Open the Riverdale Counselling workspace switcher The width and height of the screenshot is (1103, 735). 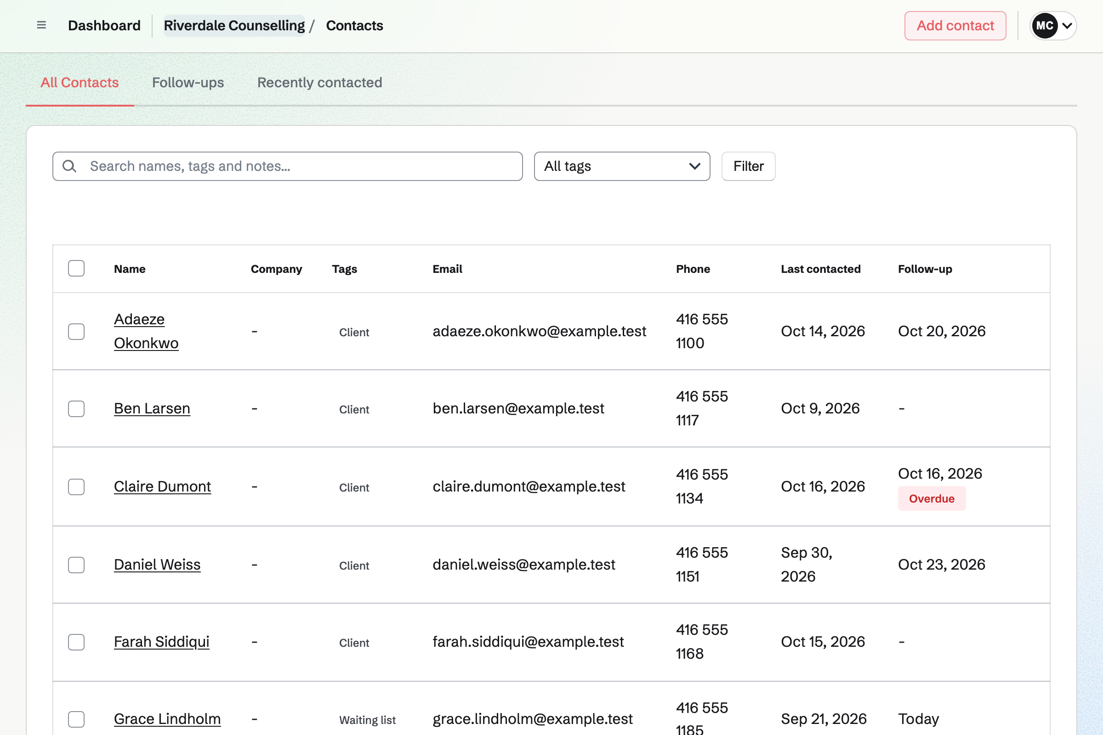point(234,25)
